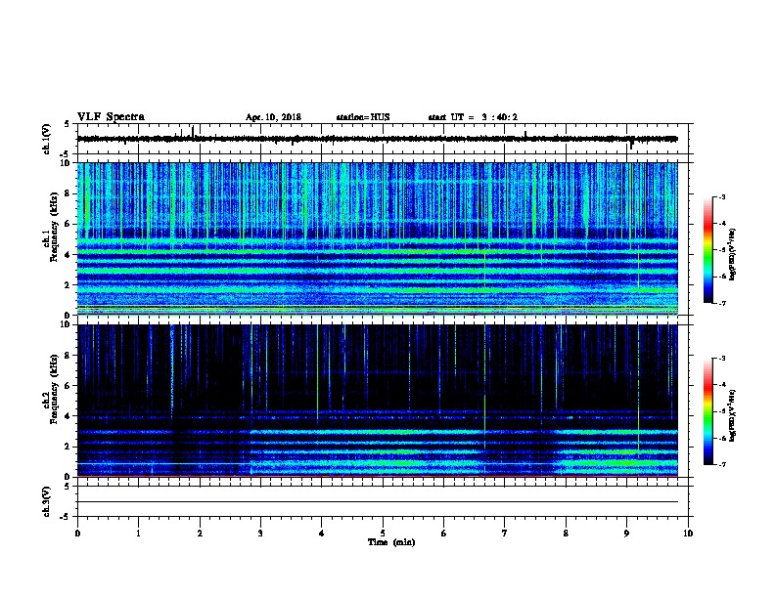
Task: Select the ch.2 Frequency (kHz) axis label
Action: [x=50, y=389]
